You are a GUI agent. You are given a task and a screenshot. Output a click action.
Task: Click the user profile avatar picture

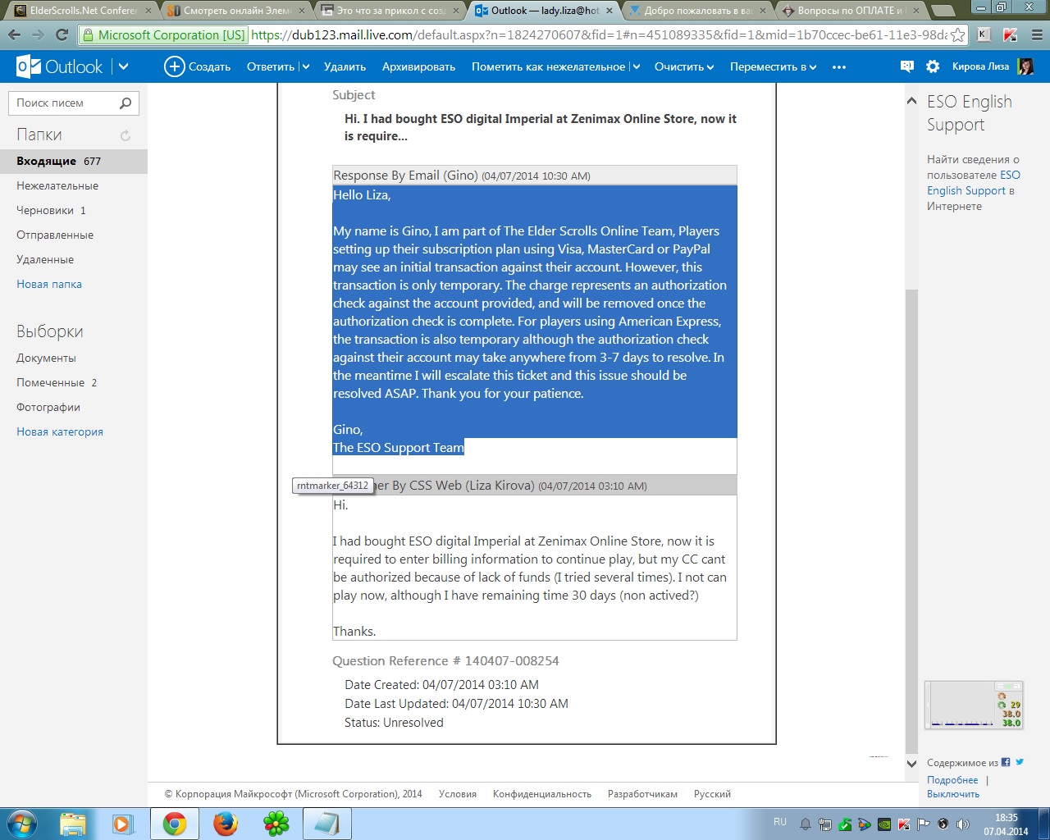pyautogui.click(x=1025, y=66)
